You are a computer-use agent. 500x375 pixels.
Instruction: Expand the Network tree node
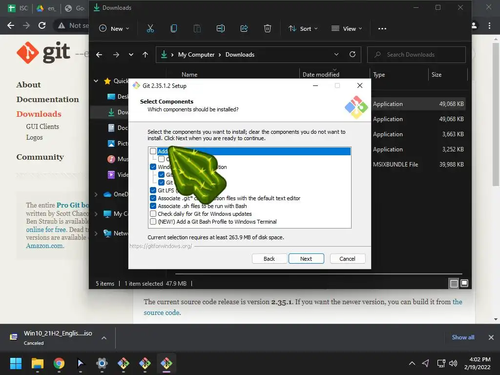pos(96,233)
